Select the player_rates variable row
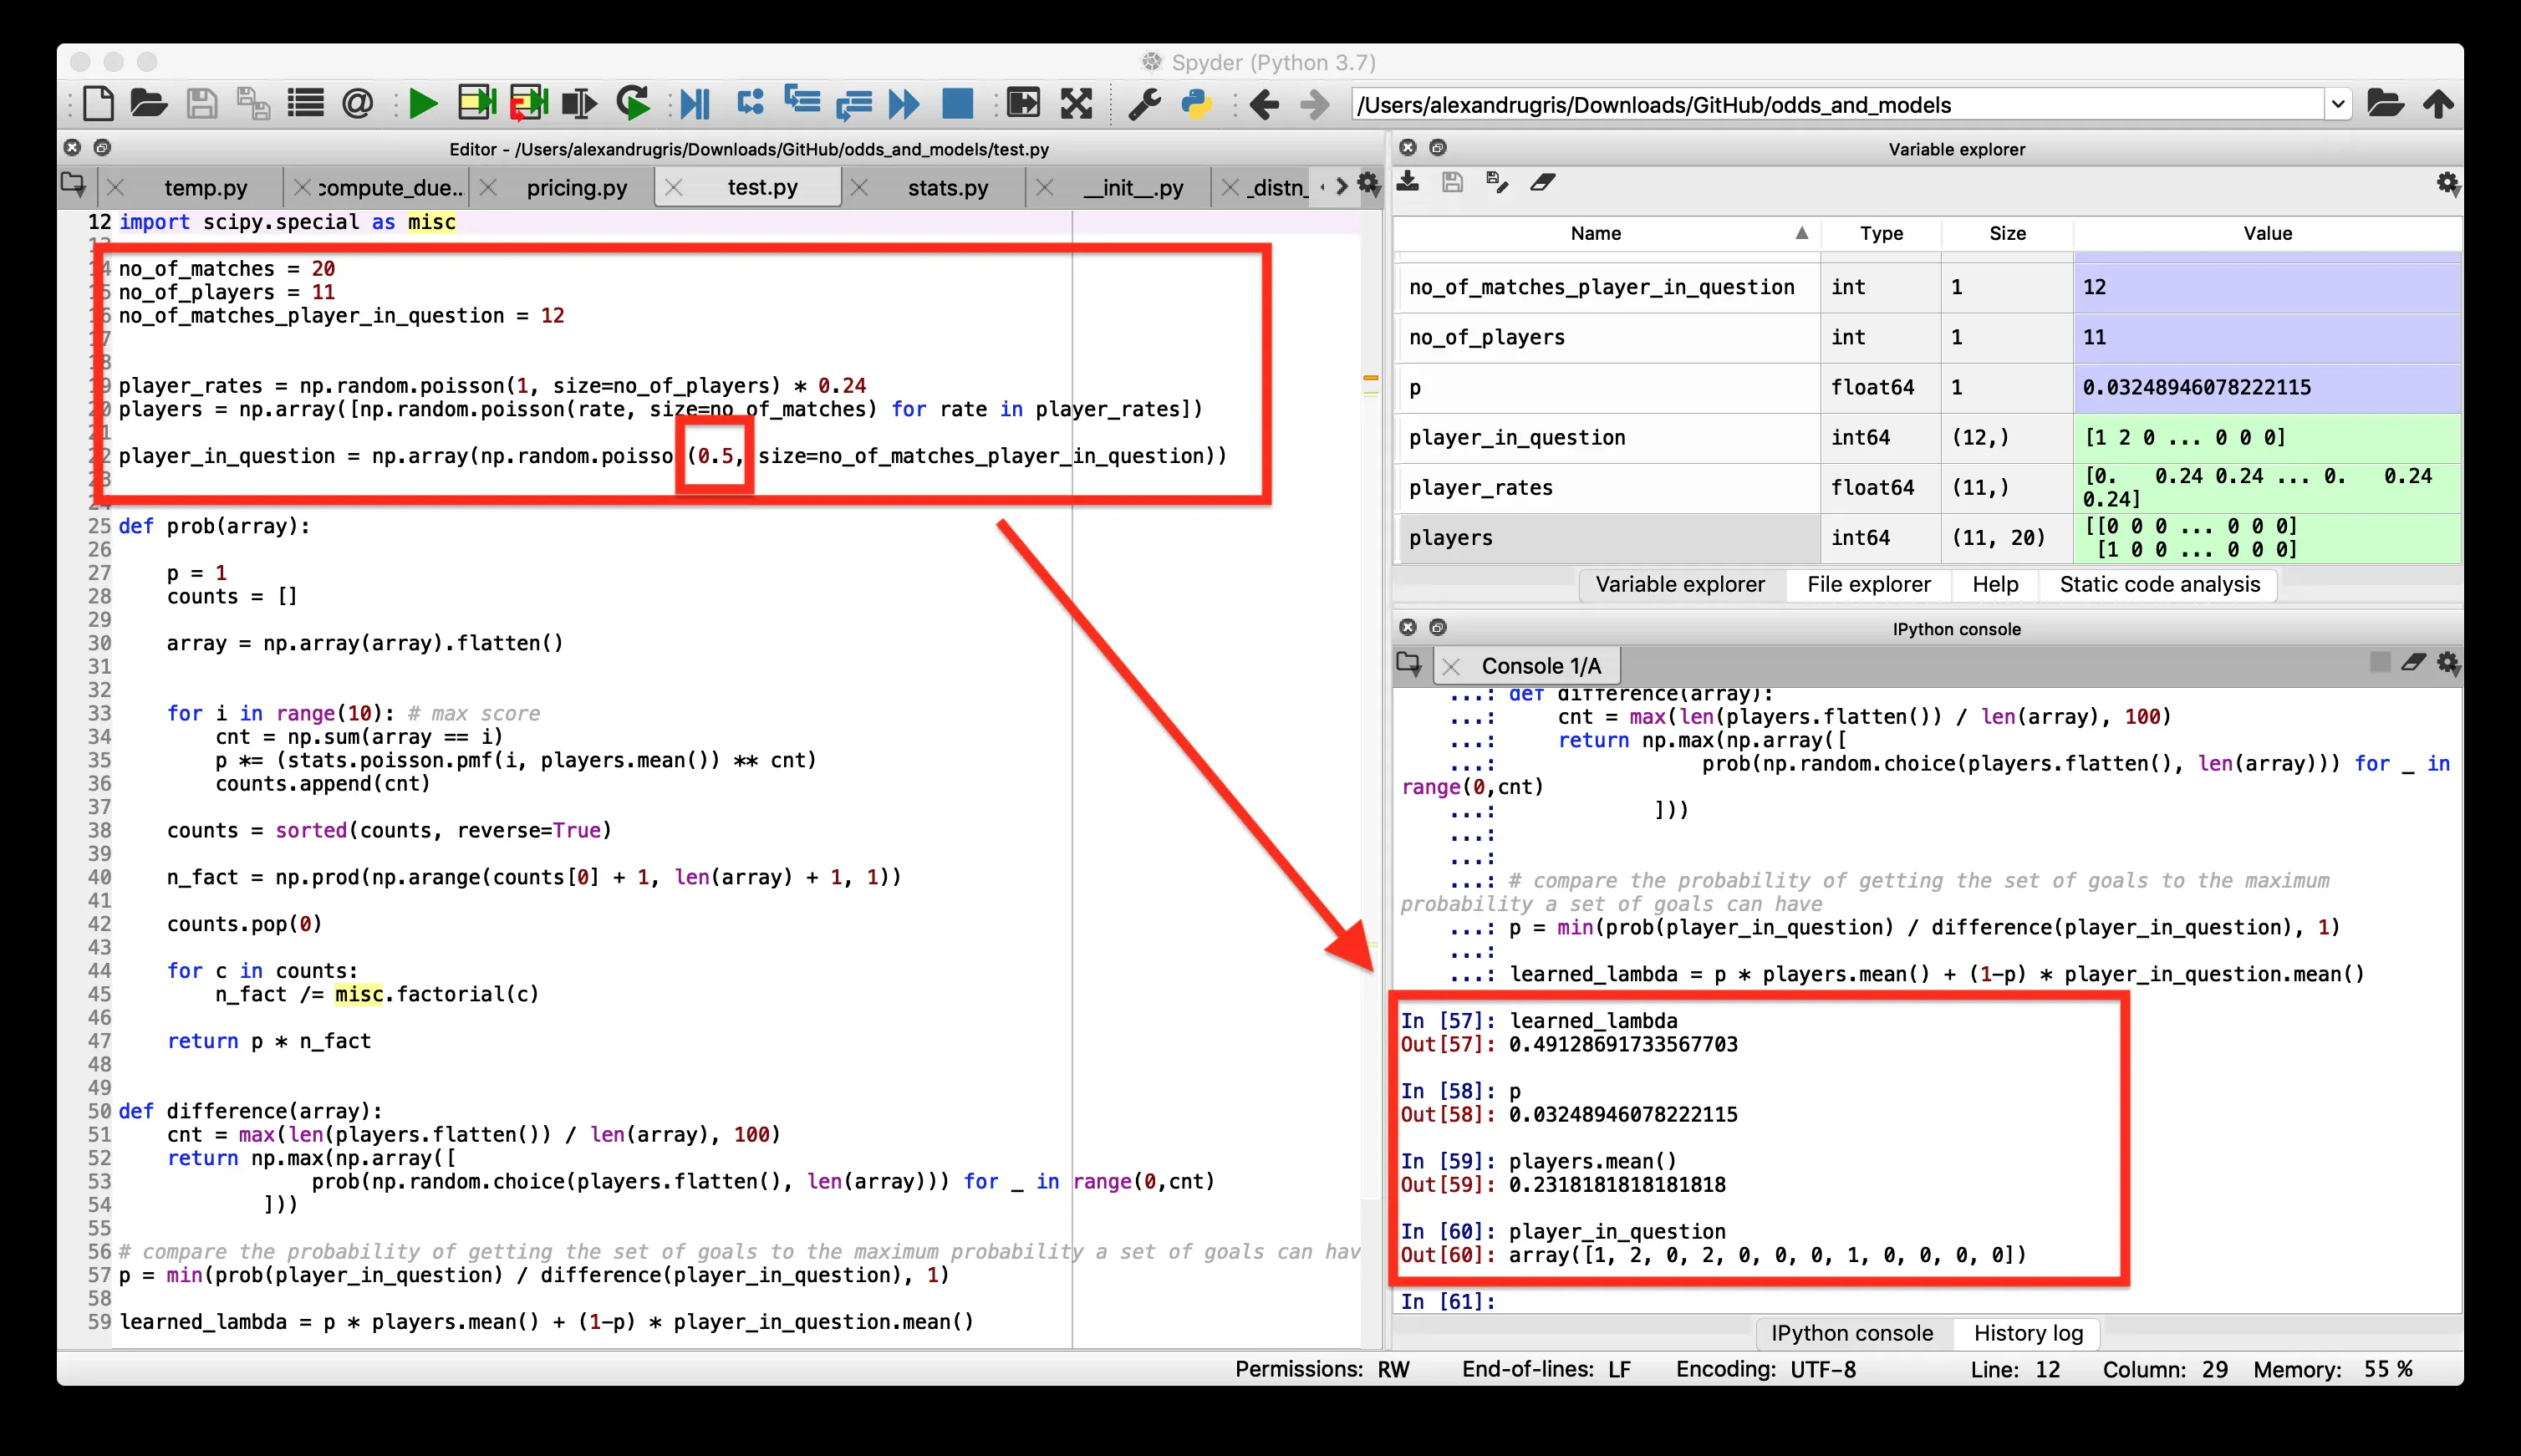 point(1927,487)
